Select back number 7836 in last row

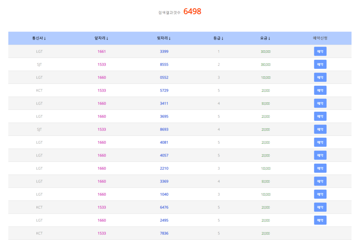pyautogui.click(x=164, y=233)
